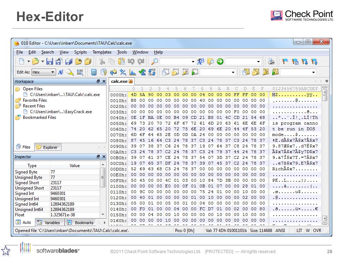Screen dimensions: 343x257
Task: Close the calc.exe tab
Action: coord(131,81)
